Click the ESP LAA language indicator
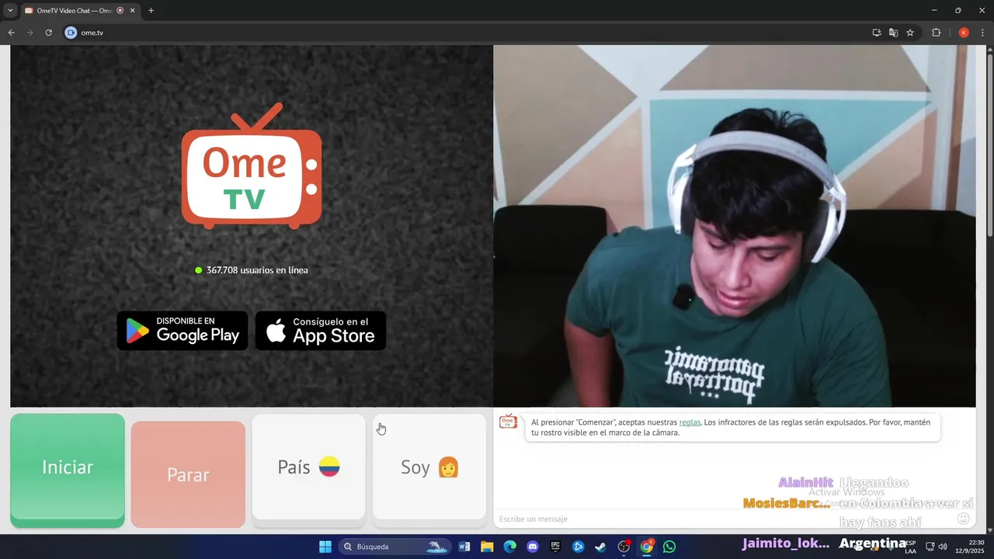Screen dimensions: 994x559 [910, 547]
